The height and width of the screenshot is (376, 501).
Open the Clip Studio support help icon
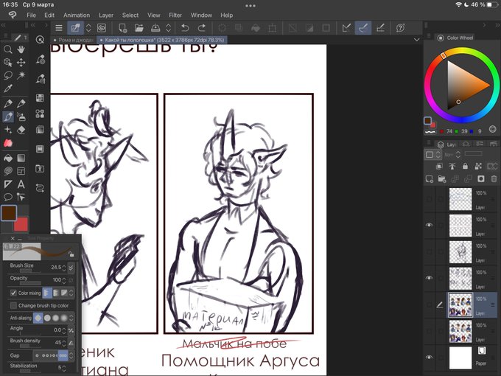(x=400, y=28)
